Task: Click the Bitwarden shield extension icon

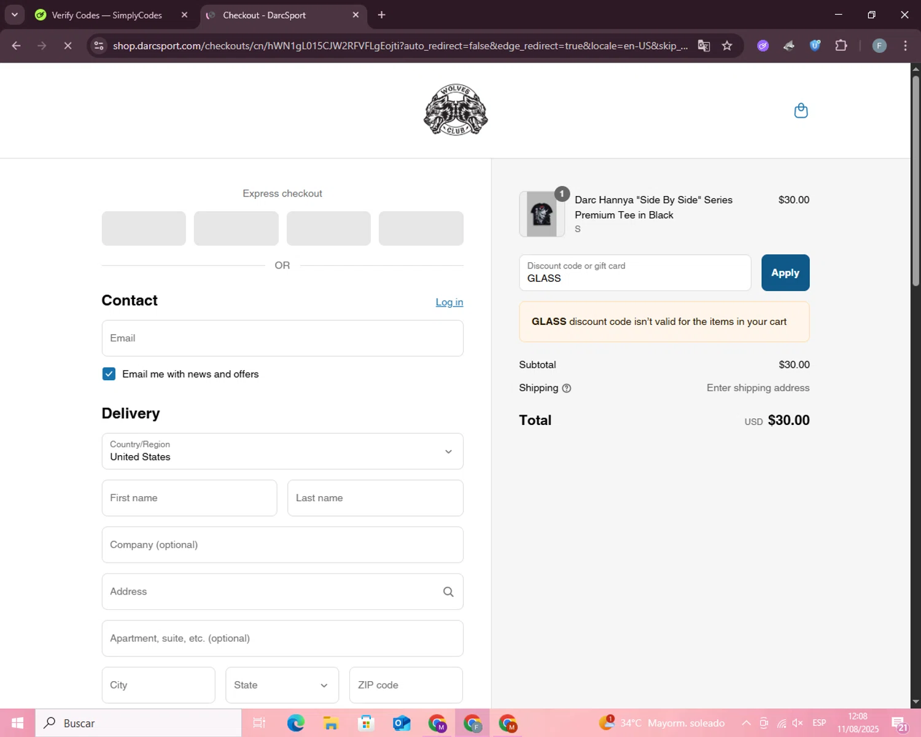Action: pos(815,45)
